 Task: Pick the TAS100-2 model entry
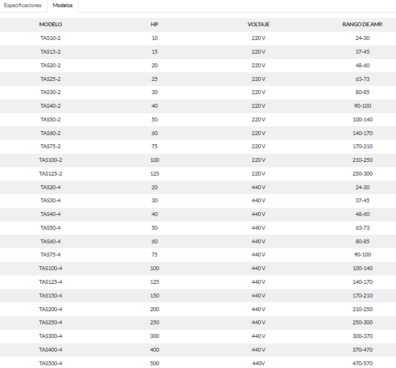pyautogui.click(x=50, y=160)
